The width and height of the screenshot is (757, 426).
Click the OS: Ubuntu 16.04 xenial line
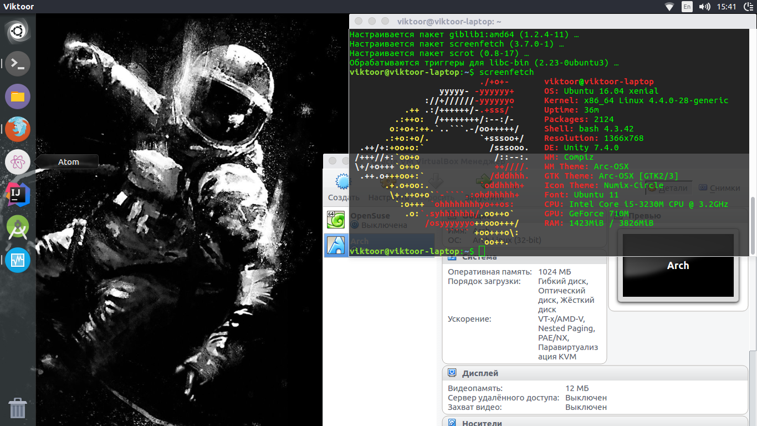[601, 91]
